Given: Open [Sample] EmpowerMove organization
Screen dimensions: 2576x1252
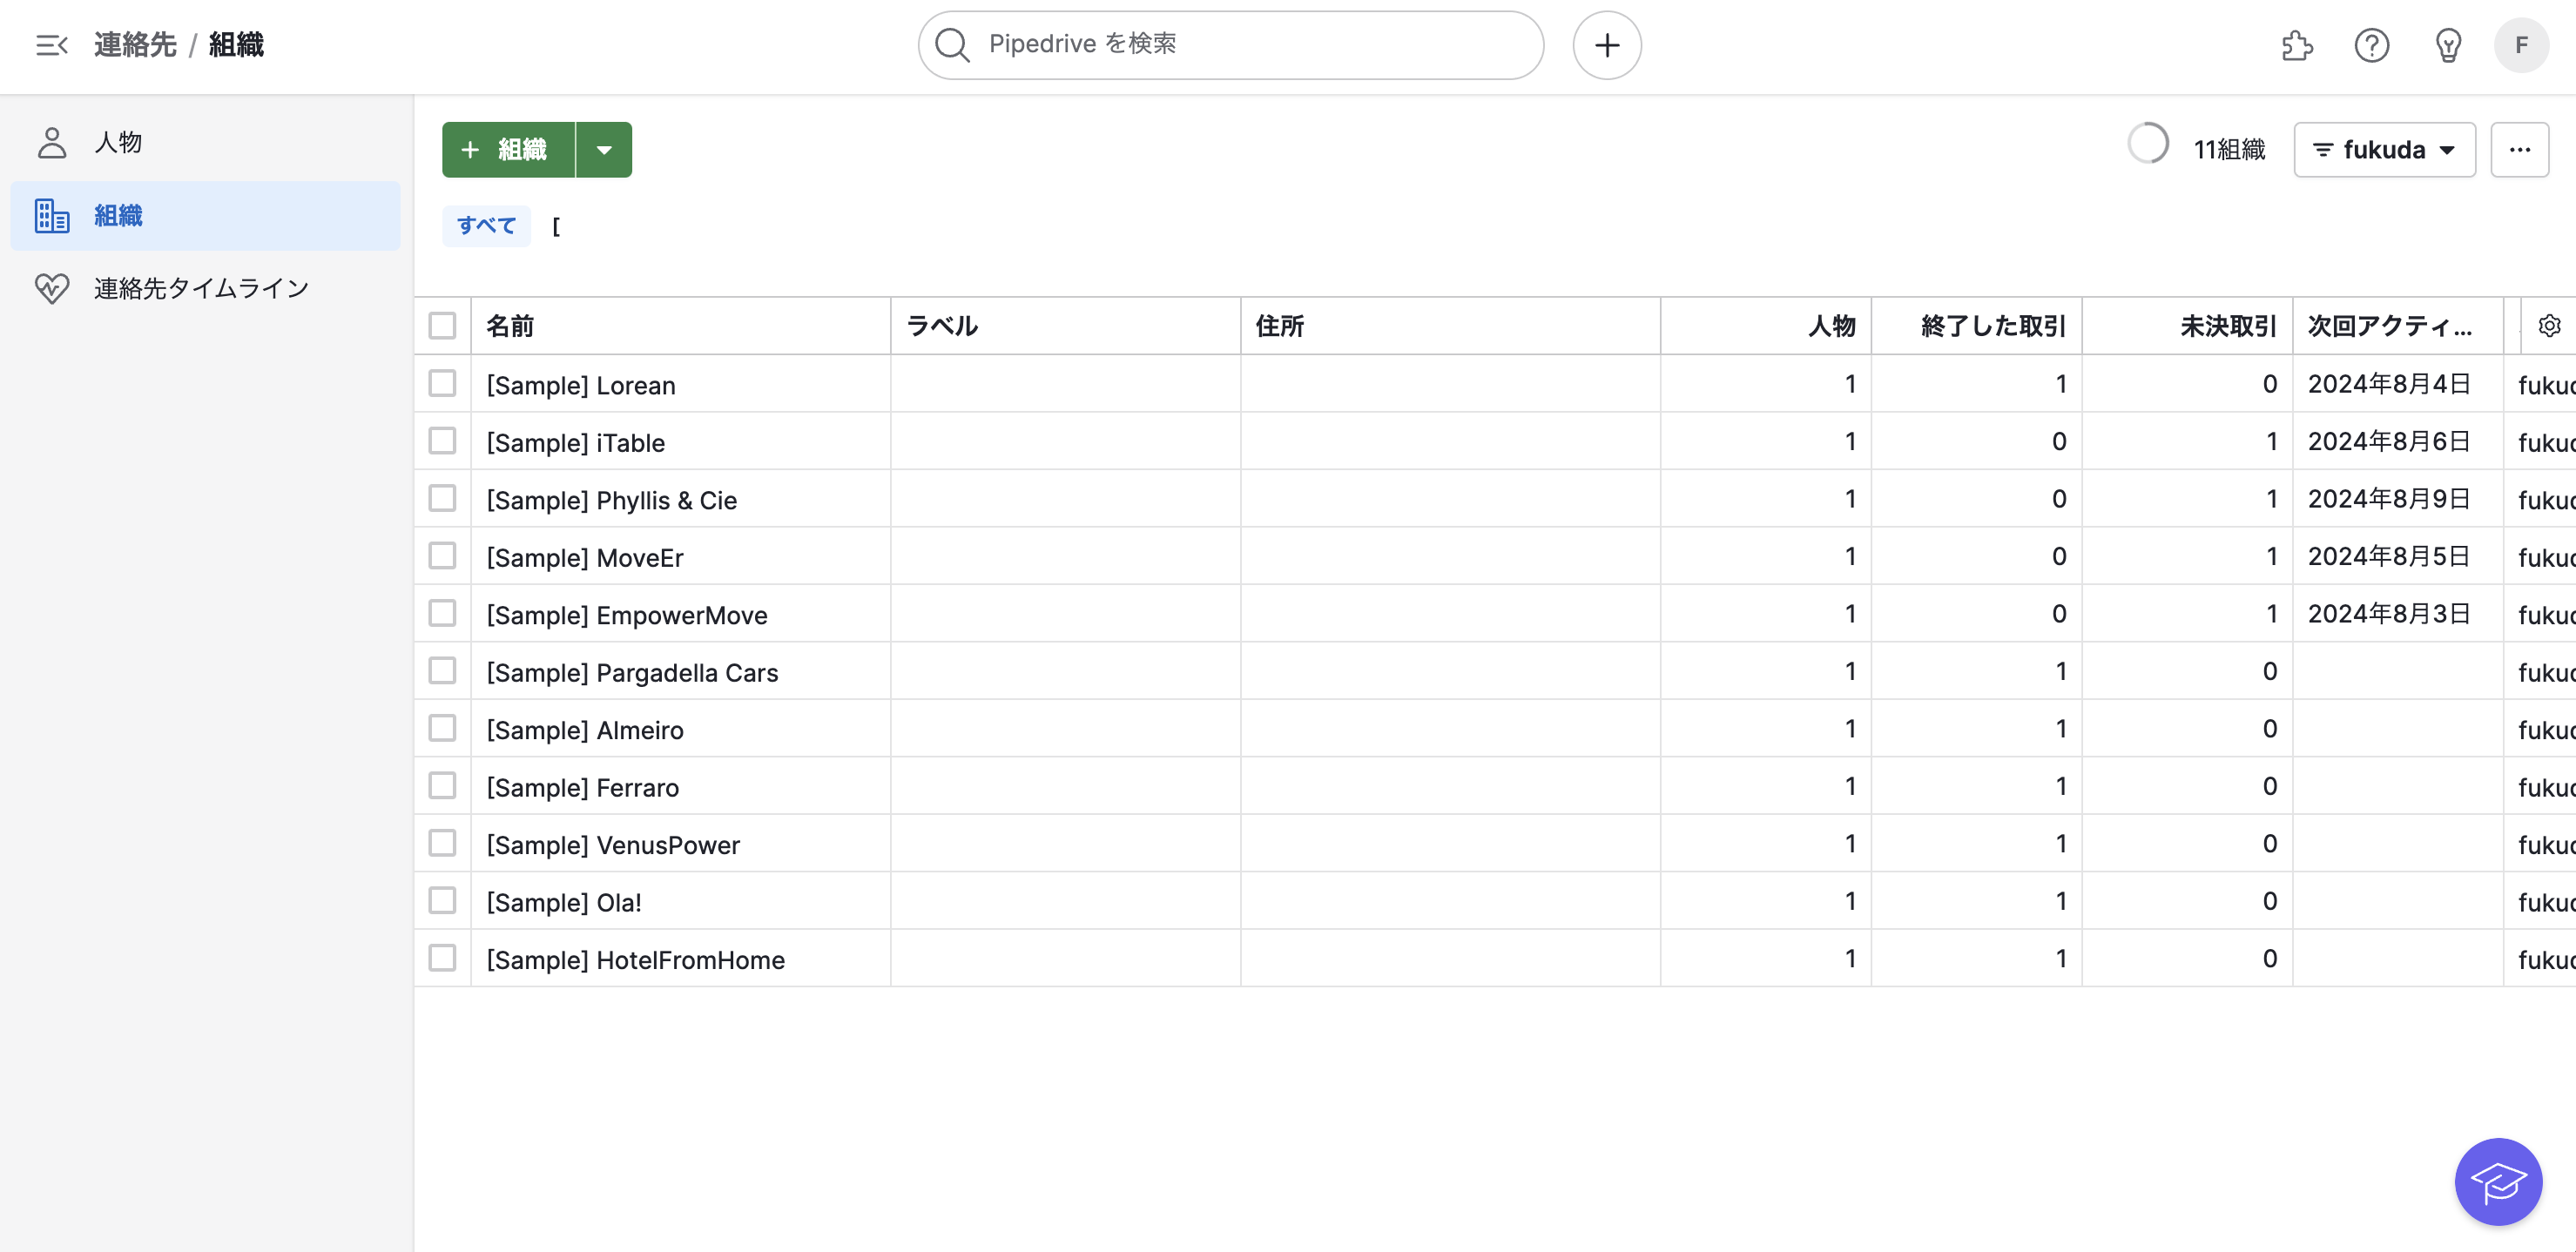Looking at the screenshot, I should tap(627, 615).
